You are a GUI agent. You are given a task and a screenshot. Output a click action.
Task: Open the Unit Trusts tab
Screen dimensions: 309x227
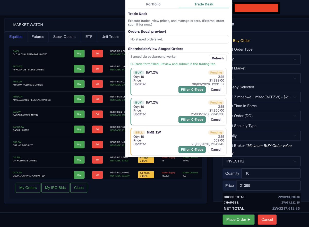pos(110,37)
